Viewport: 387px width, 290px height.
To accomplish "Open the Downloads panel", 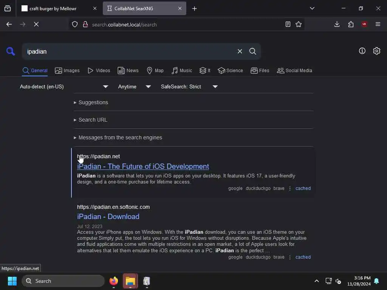I will click(337, 24).
